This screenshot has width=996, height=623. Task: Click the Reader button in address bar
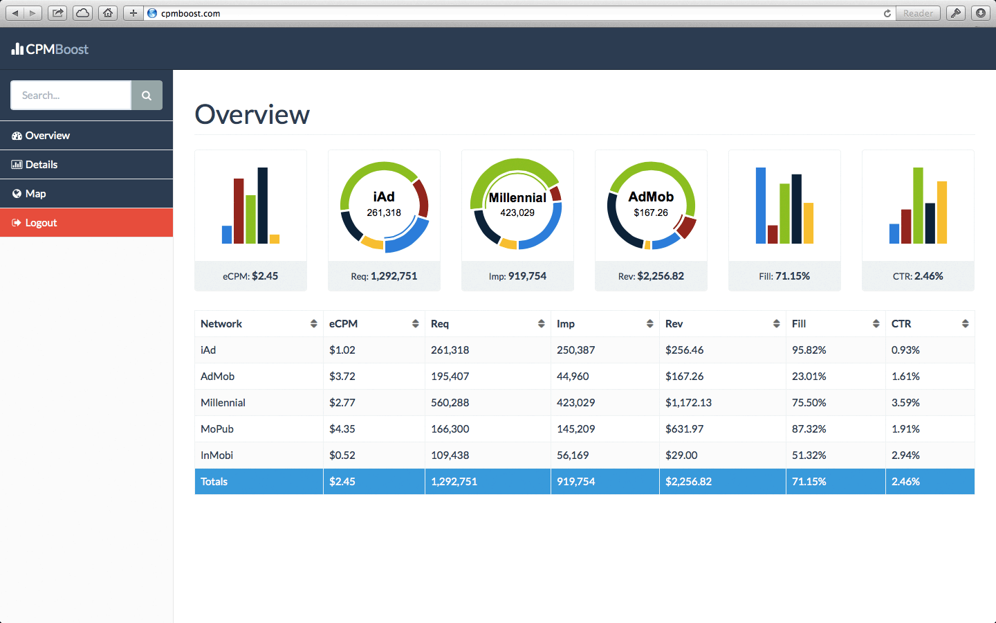click(918, 13)
